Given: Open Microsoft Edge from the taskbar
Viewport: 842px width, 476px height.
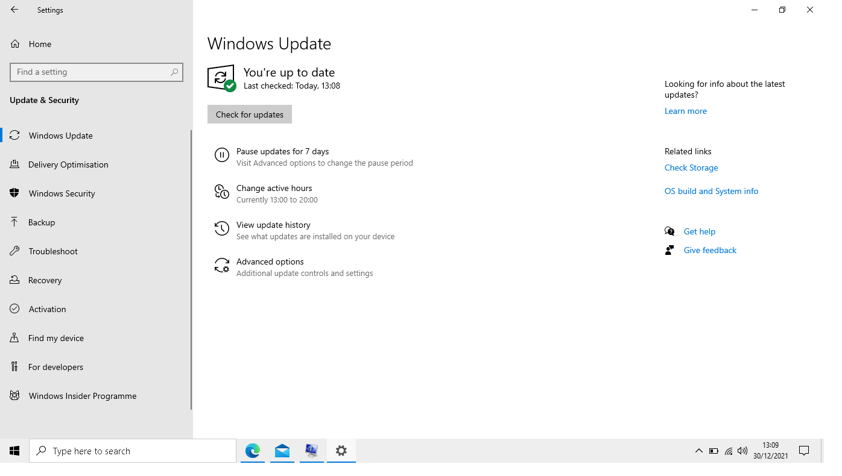Looking at the screenshot, I should (x=253, y=451).
